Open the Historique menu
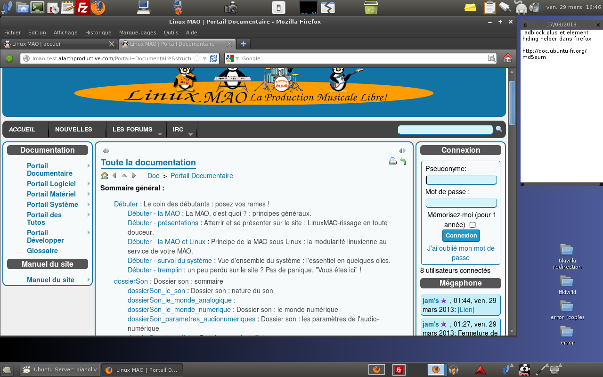This screenshot has width=603, height=377. (x=98, y=33)
